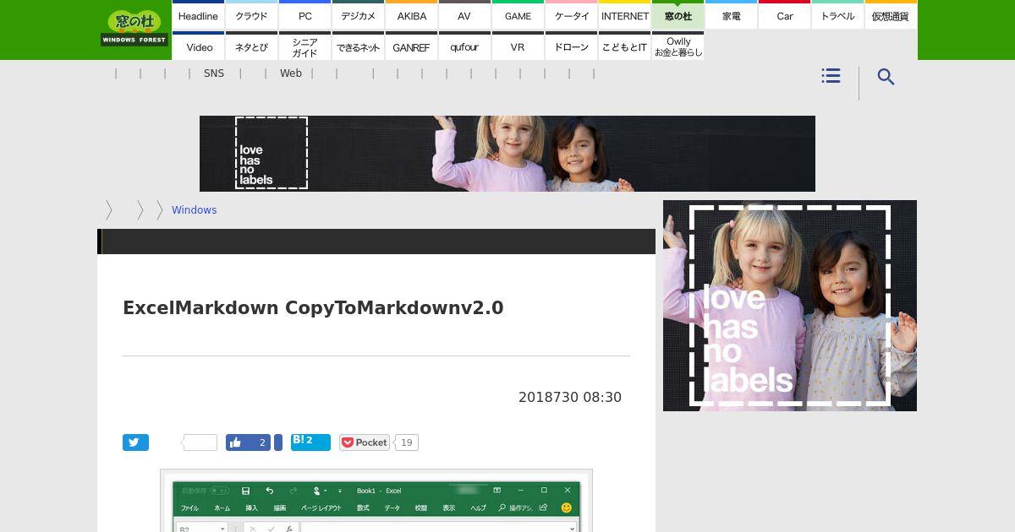Open the GAME tab
This screenshot has height=532, width=1015.
(518, 15)
